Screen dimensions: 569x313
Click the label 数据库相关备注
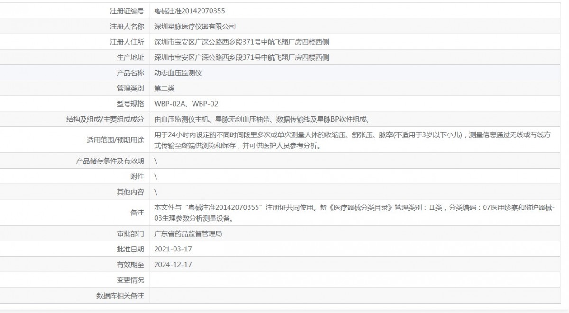tap(120, 296)
